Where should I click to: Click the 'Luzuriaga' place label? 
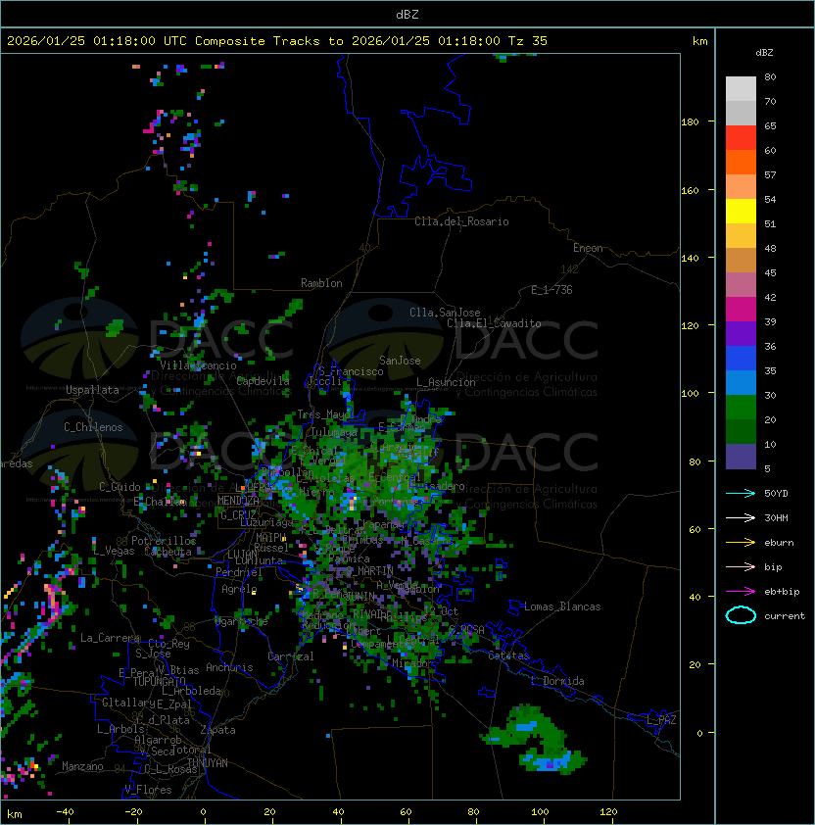point(266,522)
